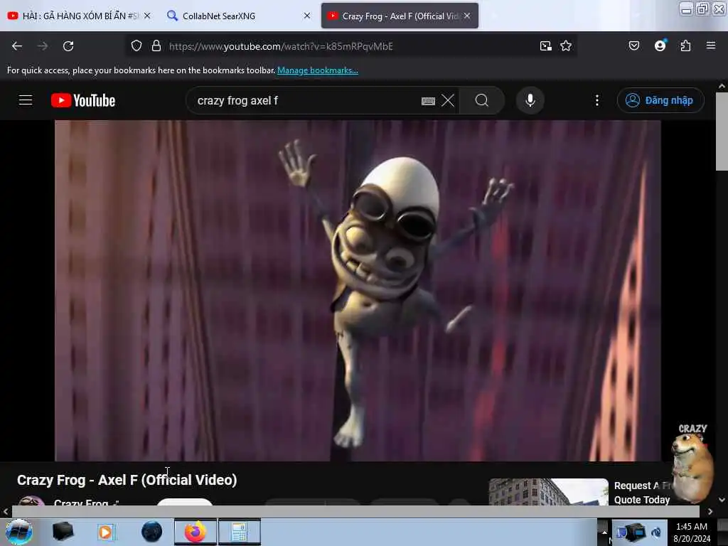Click the horizontal scrollbar left arrow
Viewport: 728px width, 546px height.
6,511
